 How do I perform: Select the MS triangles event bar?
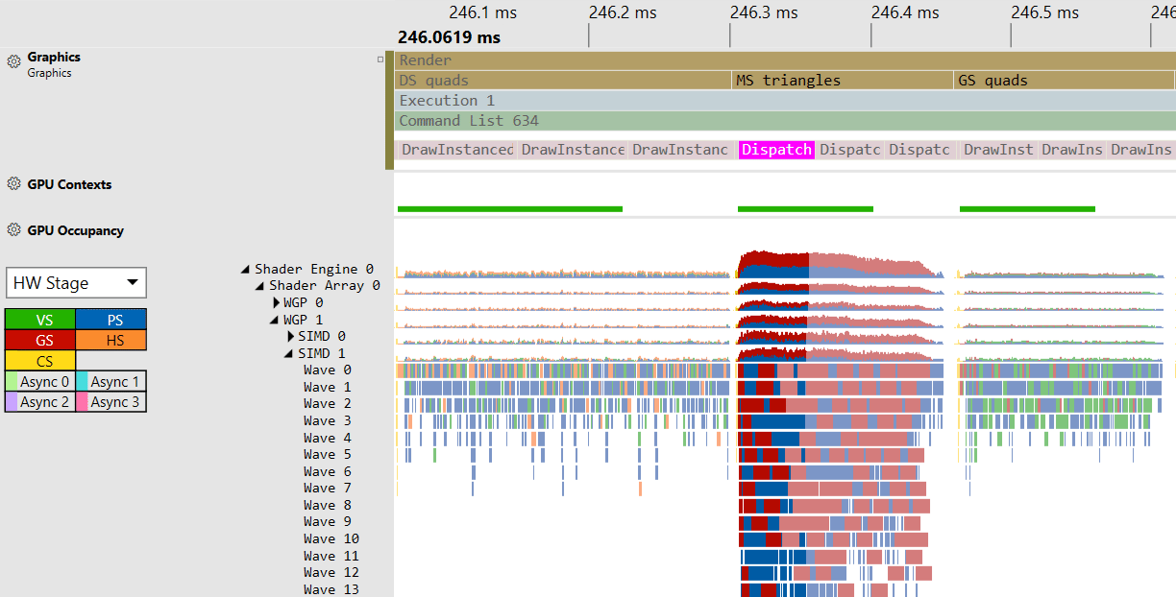tap(843, 81)
